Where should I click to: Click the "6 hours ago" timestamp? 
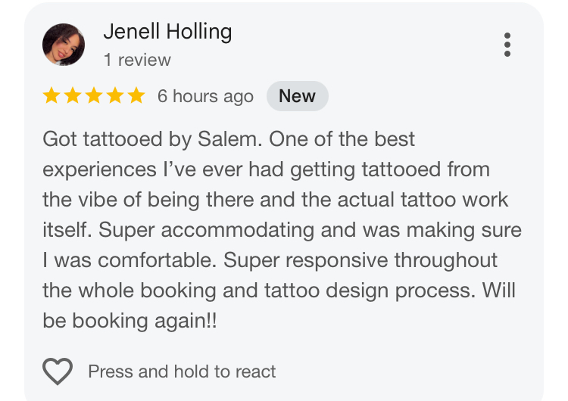point(205,97)
